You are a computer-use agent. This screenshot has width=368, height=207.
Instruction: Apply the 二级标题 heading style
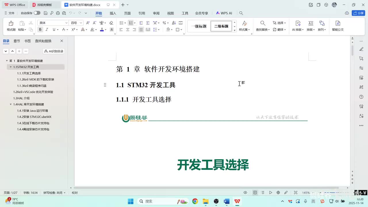pos(221,26)
